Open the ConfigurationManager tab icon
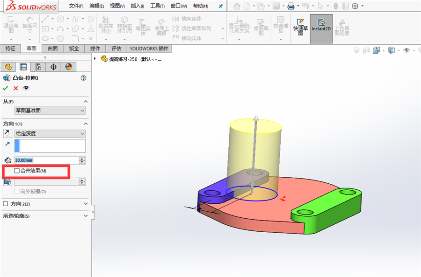Viewport: 421px width, 277px height. pyautogui.click(x=38, y=67)
